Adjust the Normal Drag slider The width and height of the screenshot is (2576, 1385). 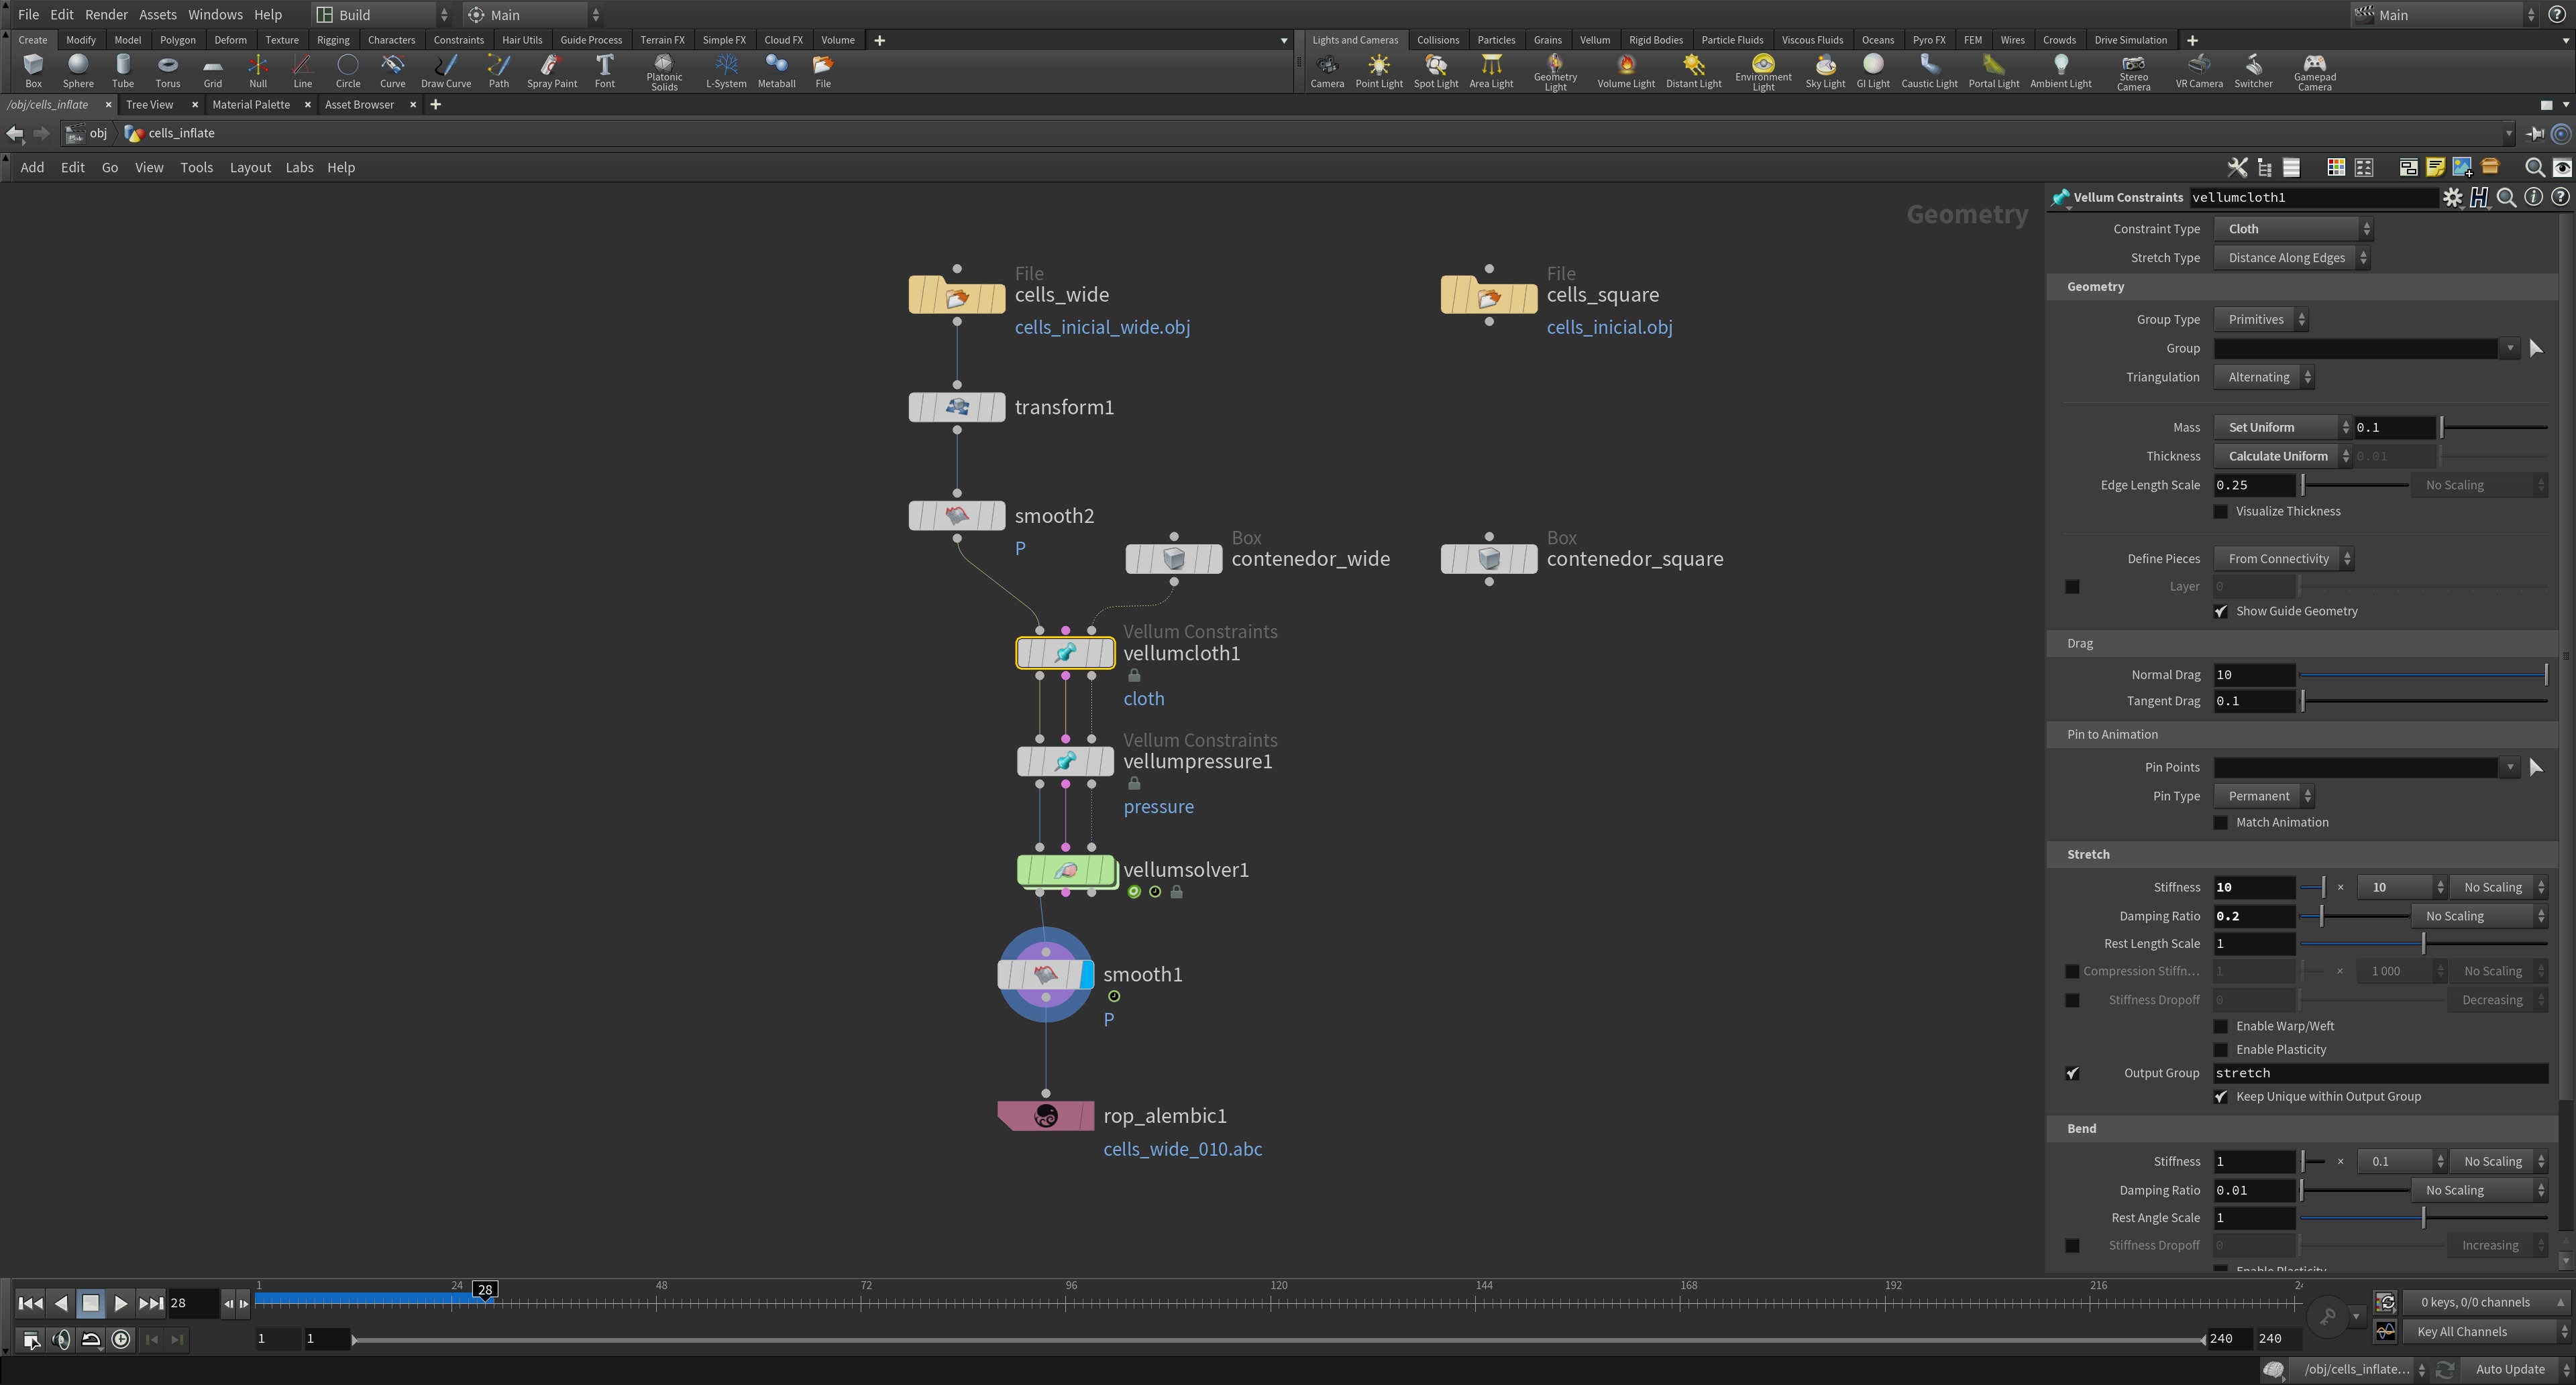click(x=2422, y=676)
